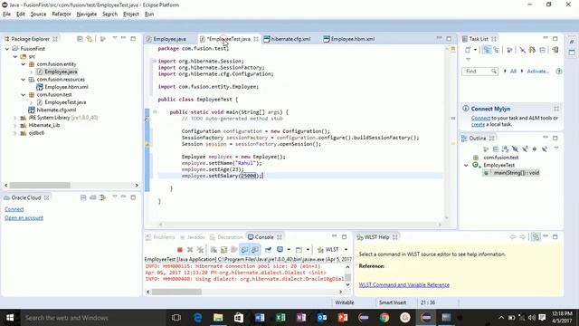Click Focus on Workweek icon in Task List
The width and height of the screenshot is (579, 326).
[509, 50]
